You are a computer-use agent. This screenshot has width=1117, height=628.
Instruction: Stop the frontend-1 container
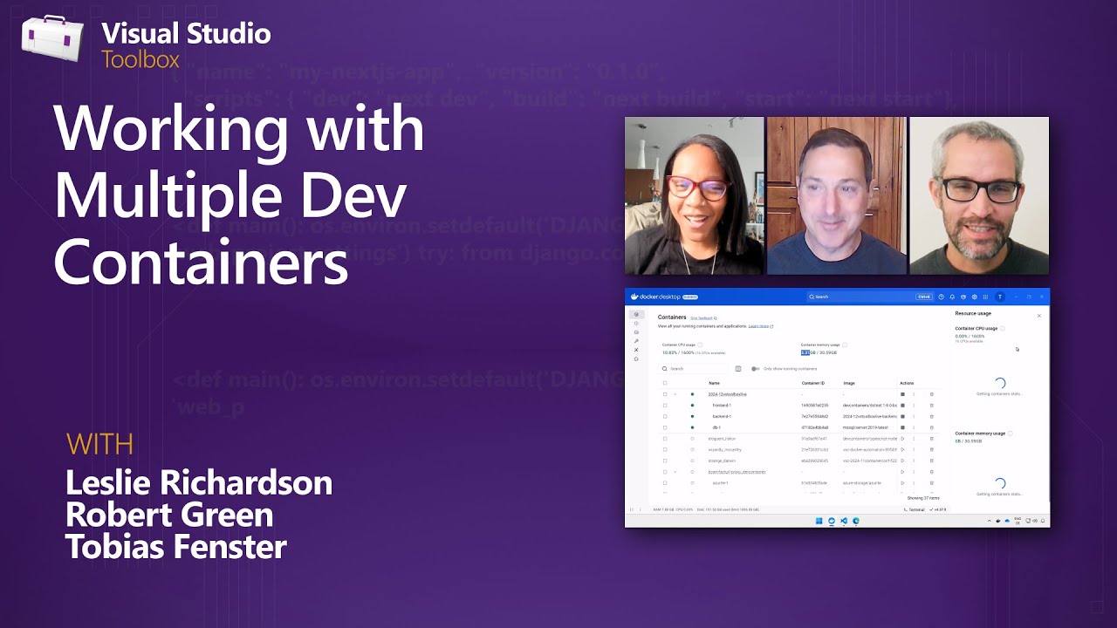click(x=902, y=406)
